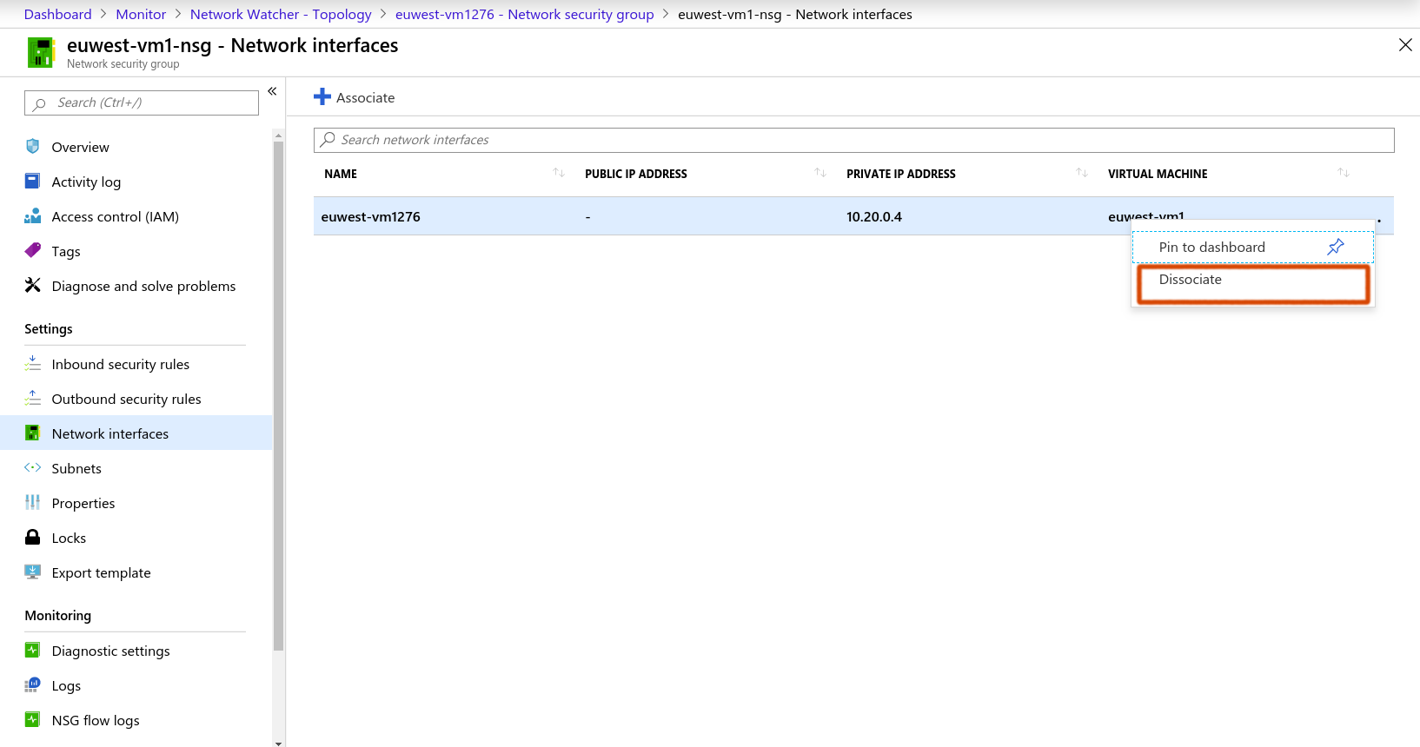Screen dimensions: 1420x747
Task: Open NSG flow logs page
Action: tap(96, 720)
